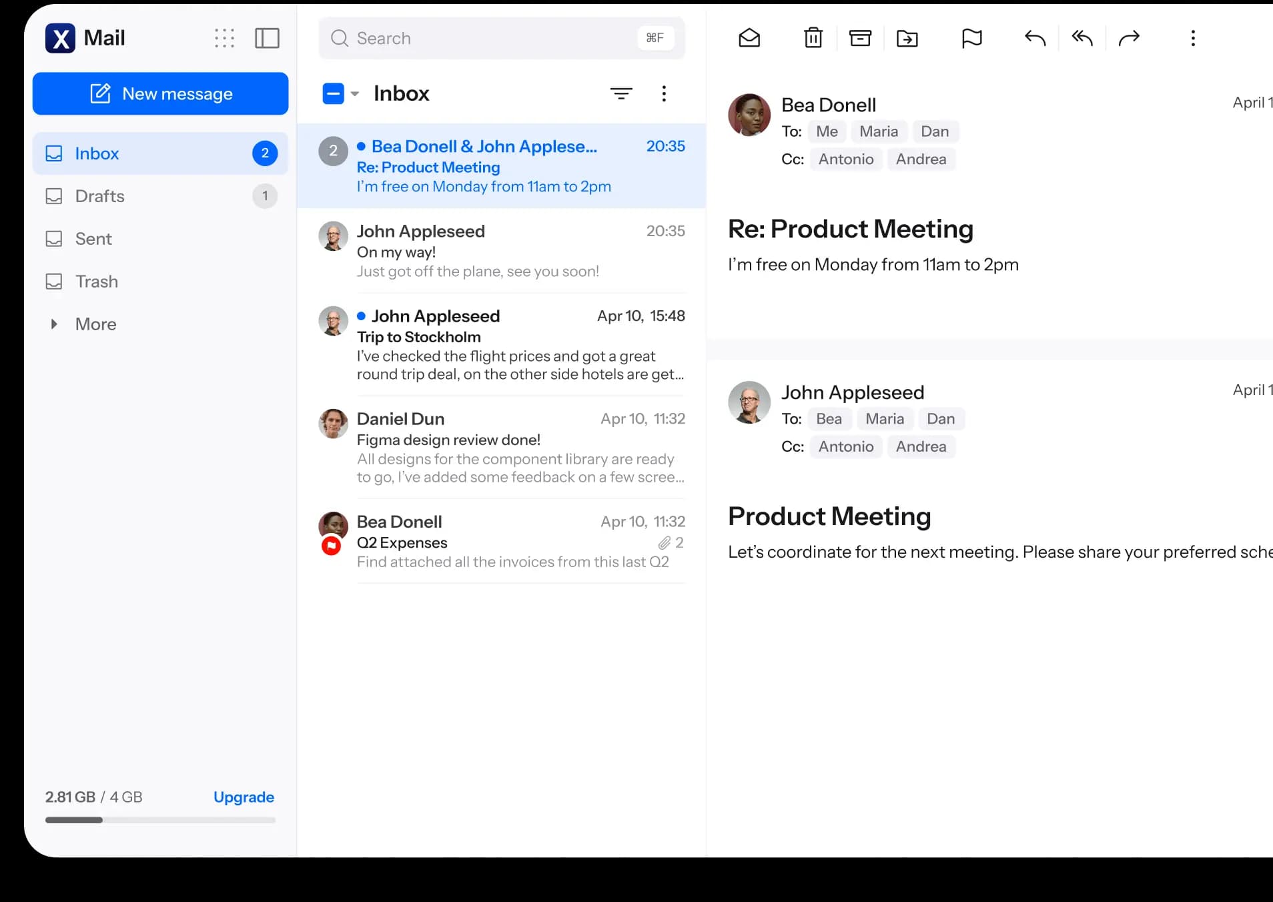Open the Drafts folder

(160, 196)
